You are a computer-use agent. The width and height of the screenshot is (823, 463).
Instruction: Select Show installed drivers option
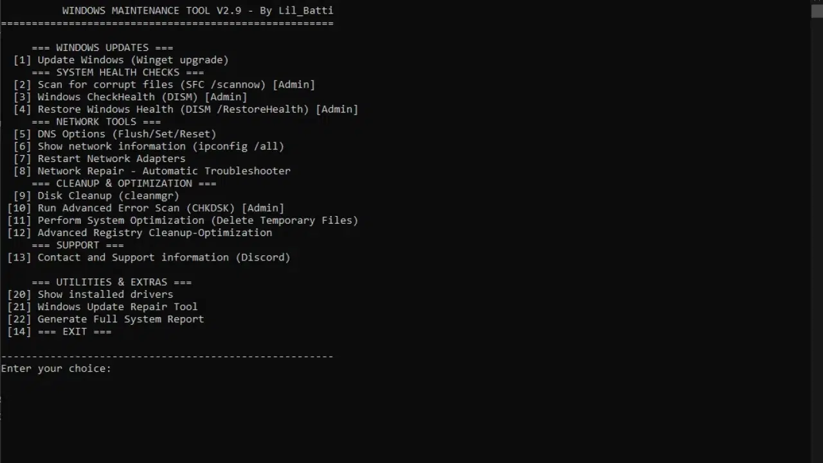click(90, 295)
